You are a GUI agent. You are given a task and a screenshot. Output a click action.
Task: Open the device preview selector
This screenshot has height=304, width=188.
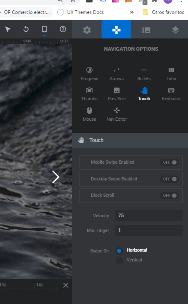point(44,29)
